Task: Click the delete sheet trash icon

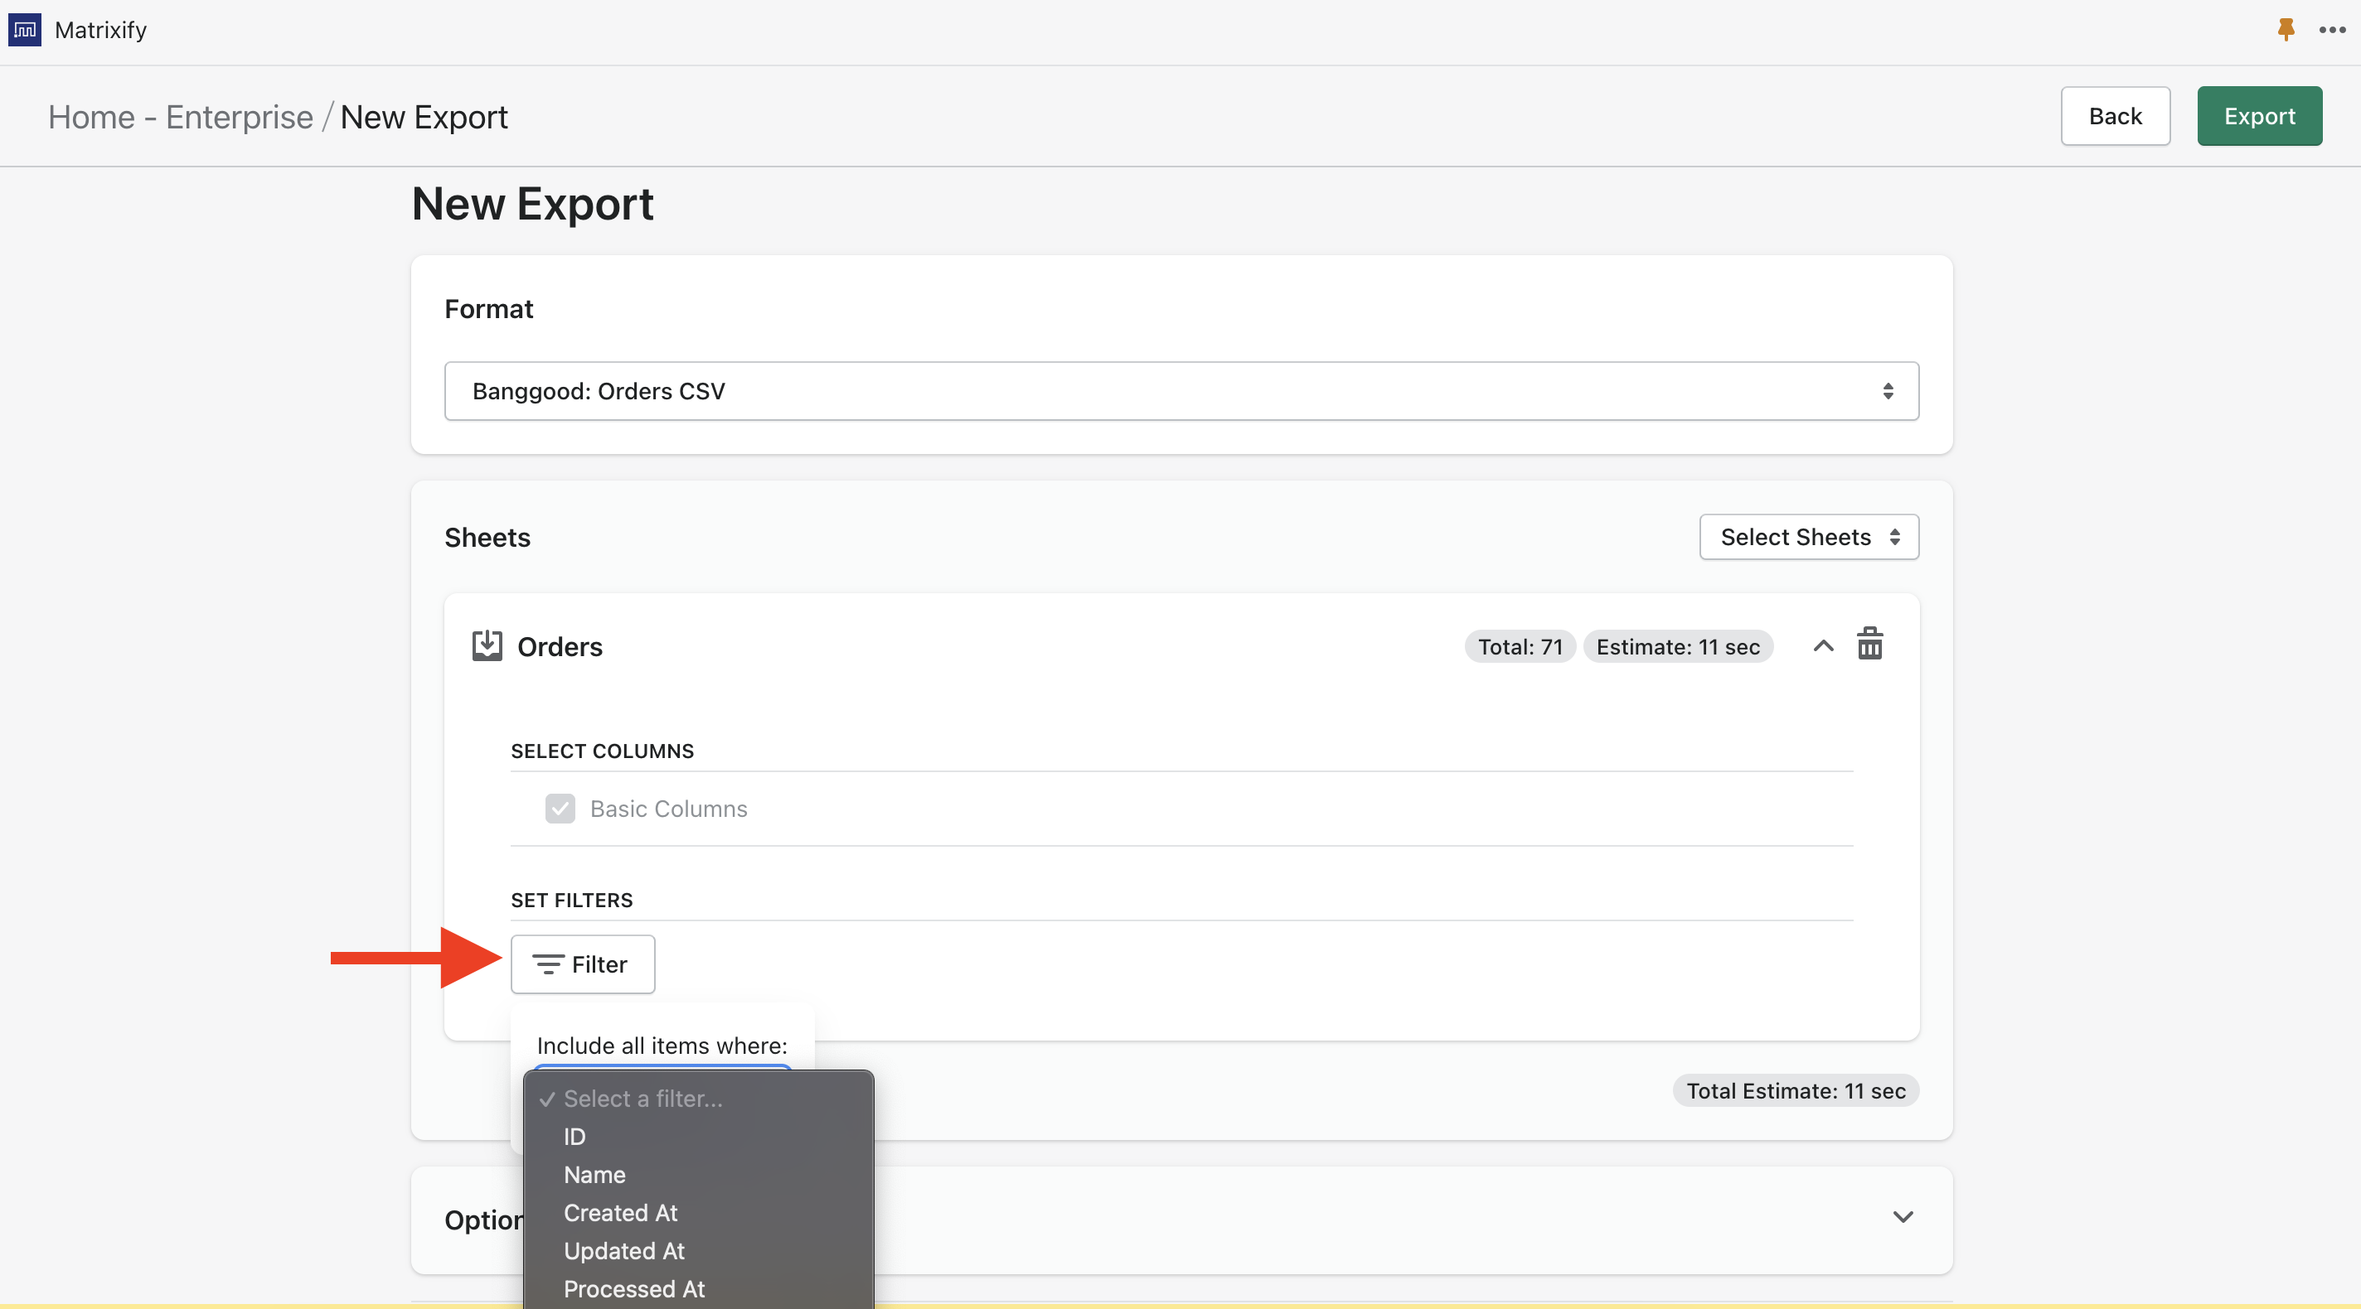Action: [1869, 643]
